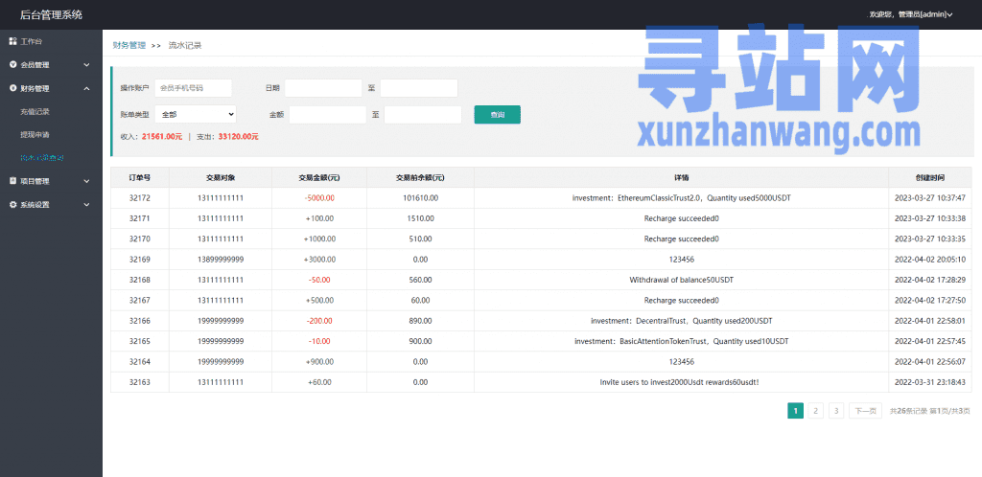This screenshot has width=982, height=477.
Task: Click the 日期 end date field
Action: click(x=419, y=88)
